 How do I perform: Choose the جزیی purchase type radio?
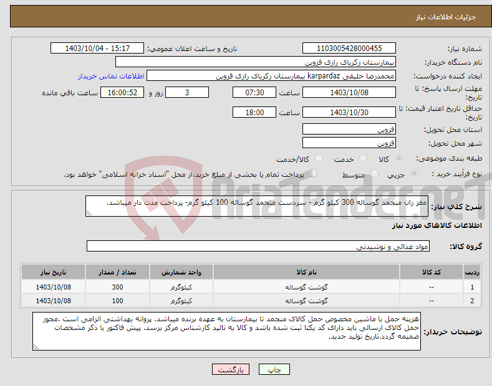pyautogui.click(x=414, y=174)
